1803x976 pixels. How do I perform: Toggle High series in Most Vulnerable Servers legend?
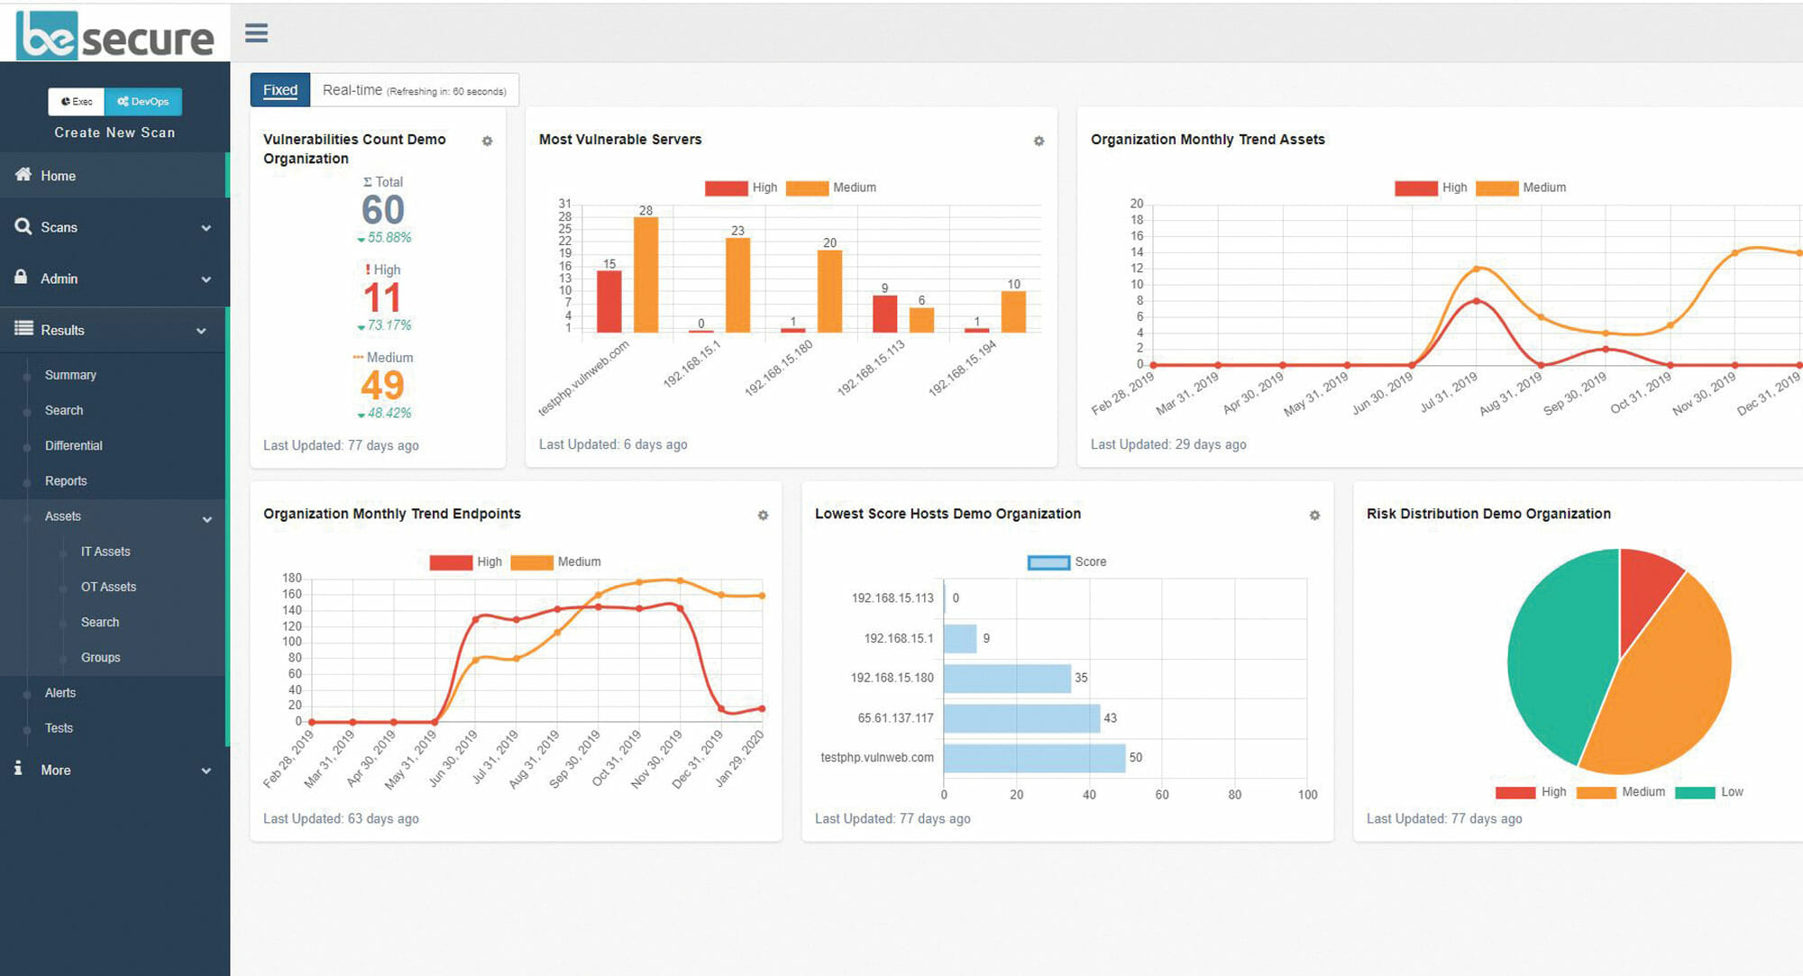(727, 187)
